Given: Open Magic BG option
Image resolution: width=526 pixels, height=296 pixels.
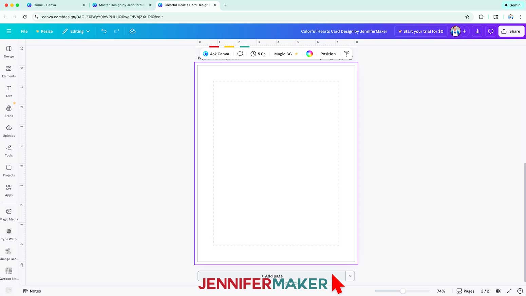Looking at the screenshot, I should [x=286, y=54].
